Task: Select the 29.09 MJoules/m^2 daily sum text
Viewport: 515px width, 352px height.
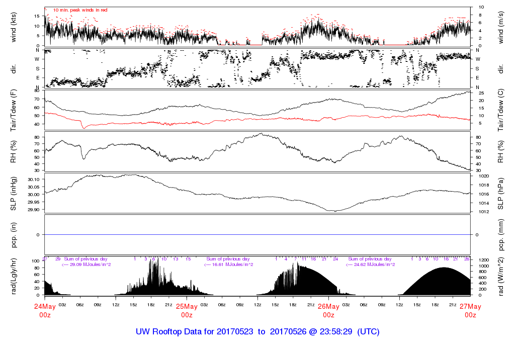Action: 86,264
